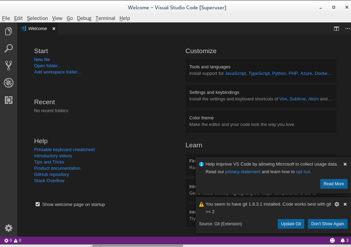The image size is (351, 247).
Task: Click the Azure link
Action: pos(306,73)
